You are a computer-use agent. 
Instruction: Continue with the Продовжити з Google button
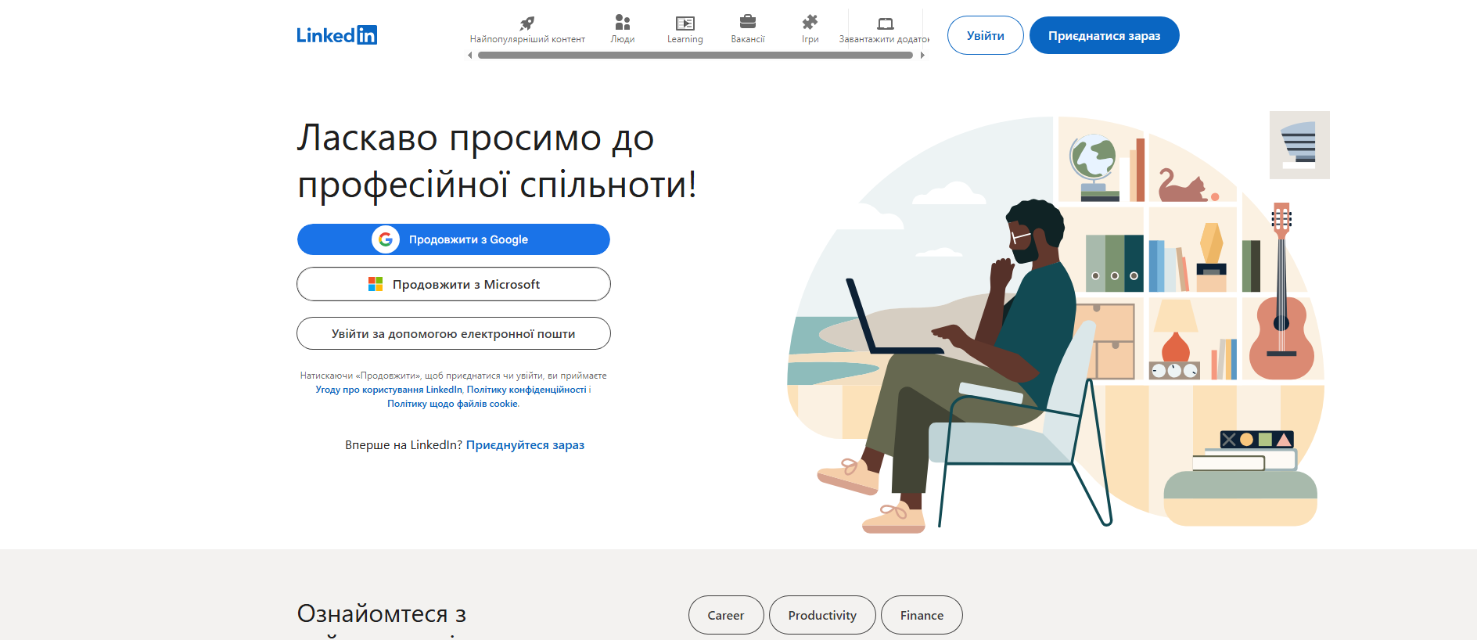(x=454, y=239)
